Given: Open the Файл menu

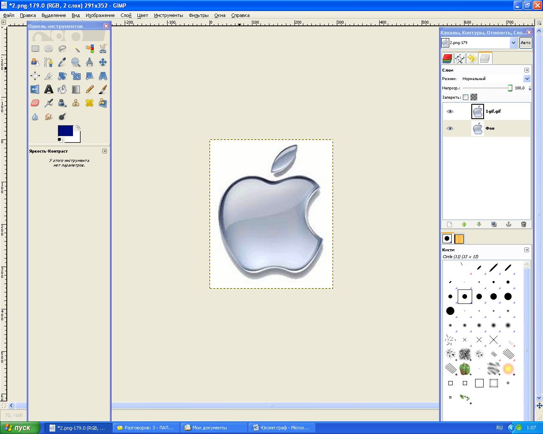Looking at the screenshot, I should pyautogui.click(x=8, y=15).
